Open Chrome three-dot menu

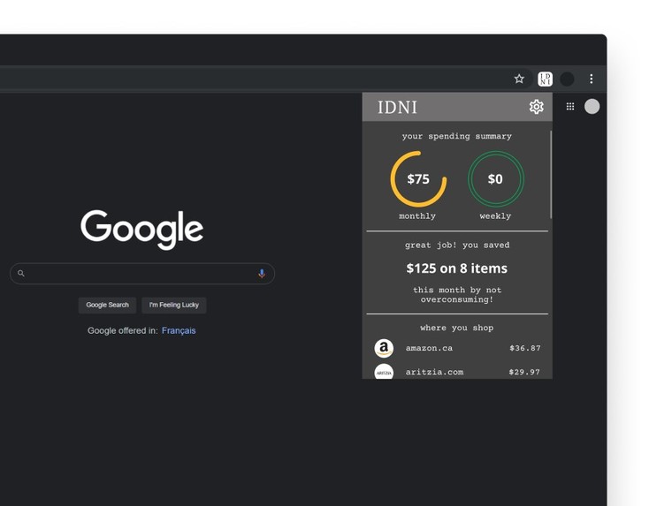[591, 79]
